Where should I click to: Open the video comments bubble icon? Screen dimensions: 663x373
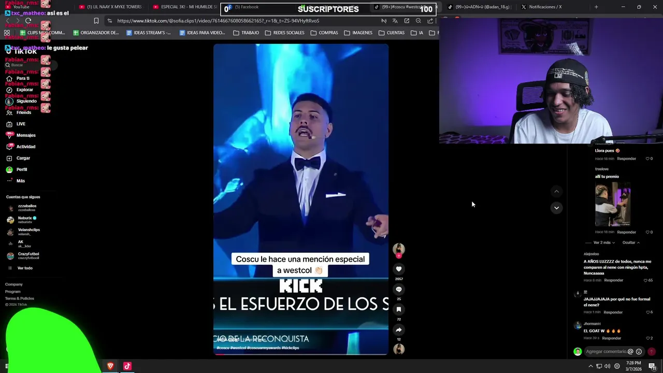tap(399, 289)
